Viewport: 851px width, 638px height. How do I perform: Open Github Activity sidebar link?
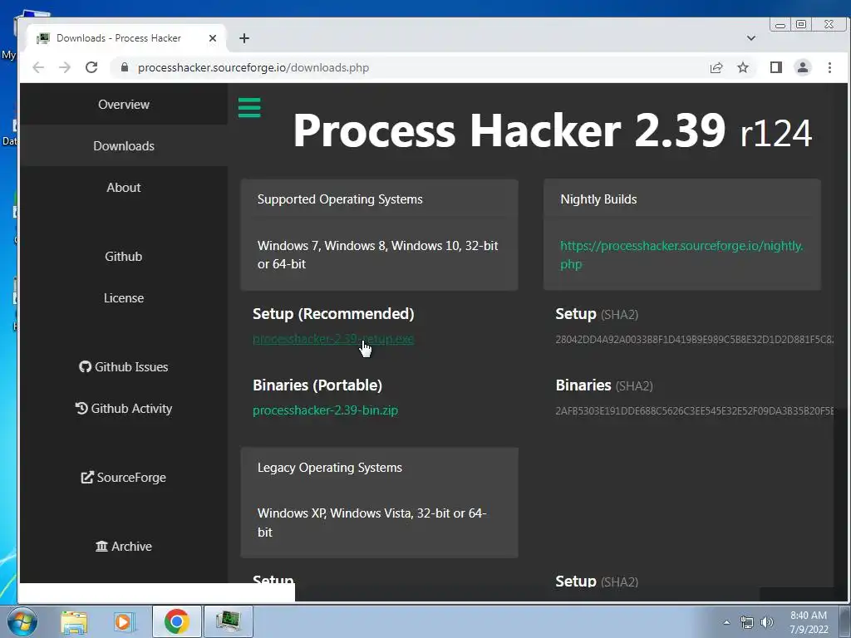[124, 409]
